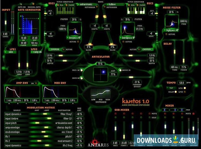Toggle OSC1 filter Active
The image size is (201, 149).
tap(78, 42)
